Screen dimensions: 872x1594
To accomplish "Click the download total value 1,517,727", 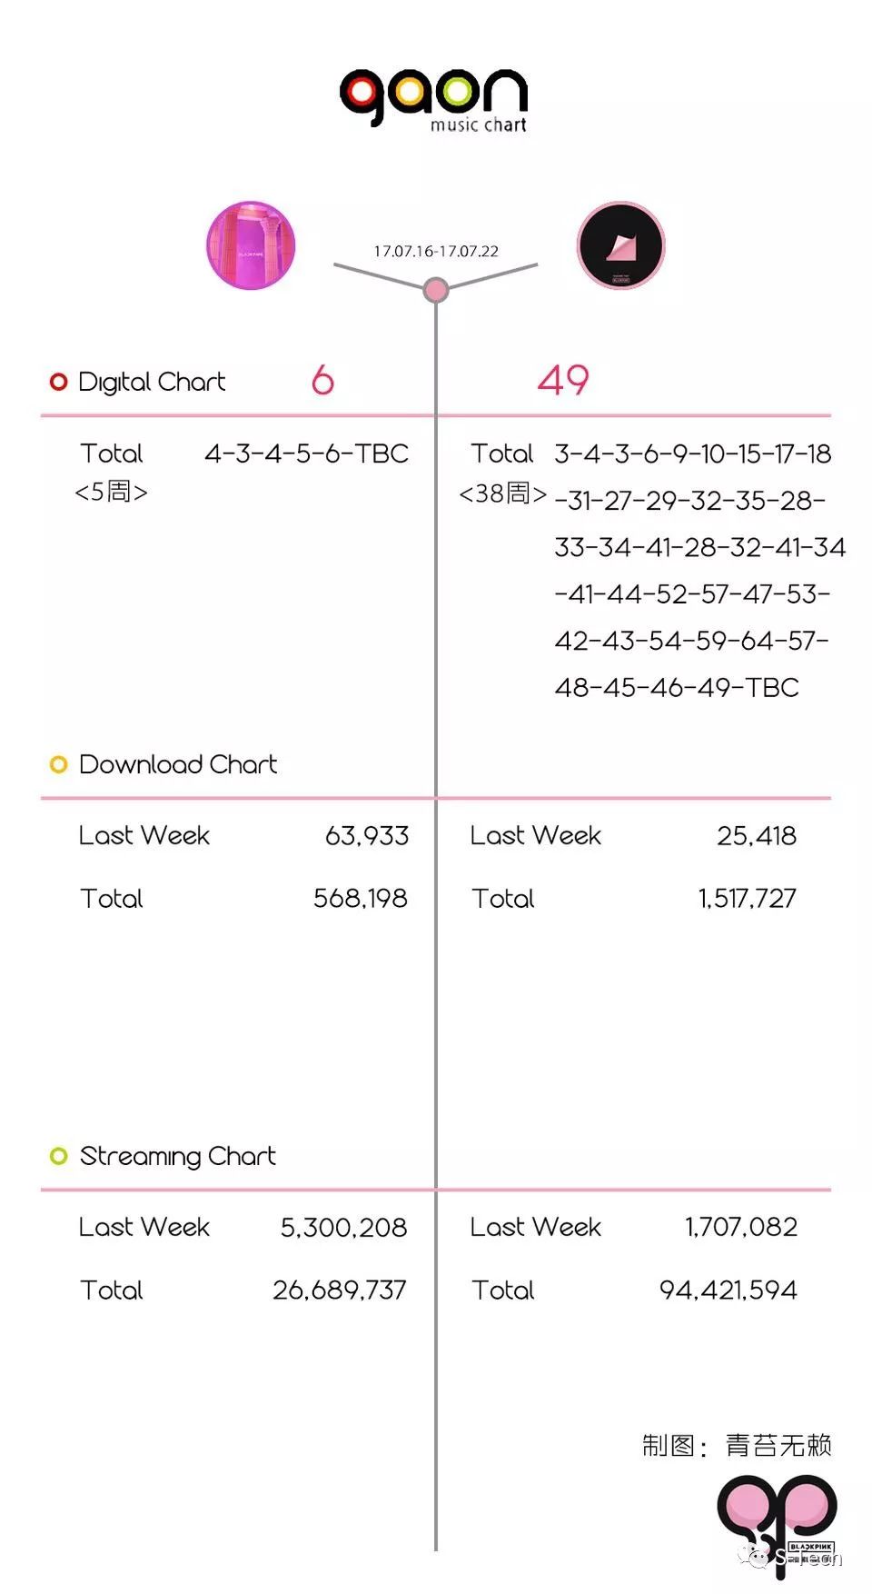I will (747, 899).
